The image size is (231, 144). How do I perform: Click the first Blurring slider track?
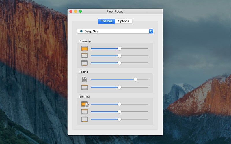(x=119, y=104)
